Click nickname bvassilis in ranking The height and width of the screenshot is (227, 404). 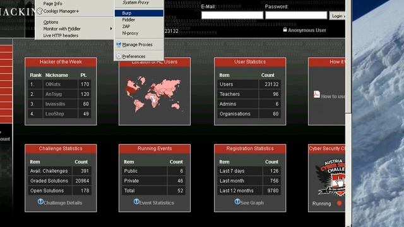55,104
